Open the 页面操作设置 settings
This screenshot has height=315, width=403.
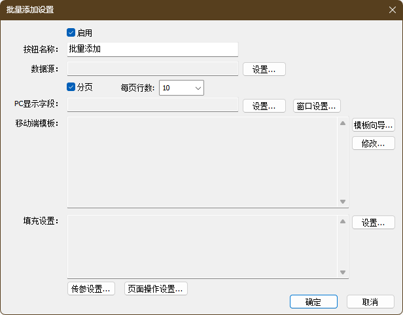click(x=156, y=289)
